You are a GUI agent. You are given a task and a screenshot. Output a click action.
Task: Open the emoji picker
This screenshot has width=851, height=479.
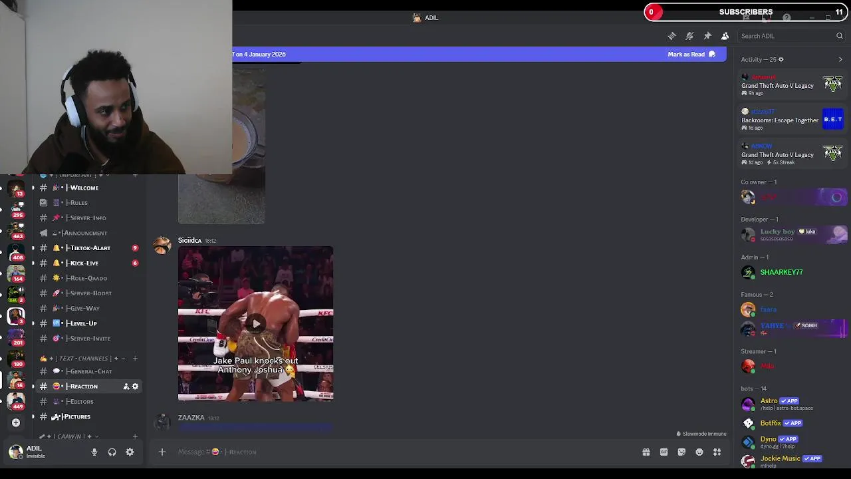click(699, 452)
